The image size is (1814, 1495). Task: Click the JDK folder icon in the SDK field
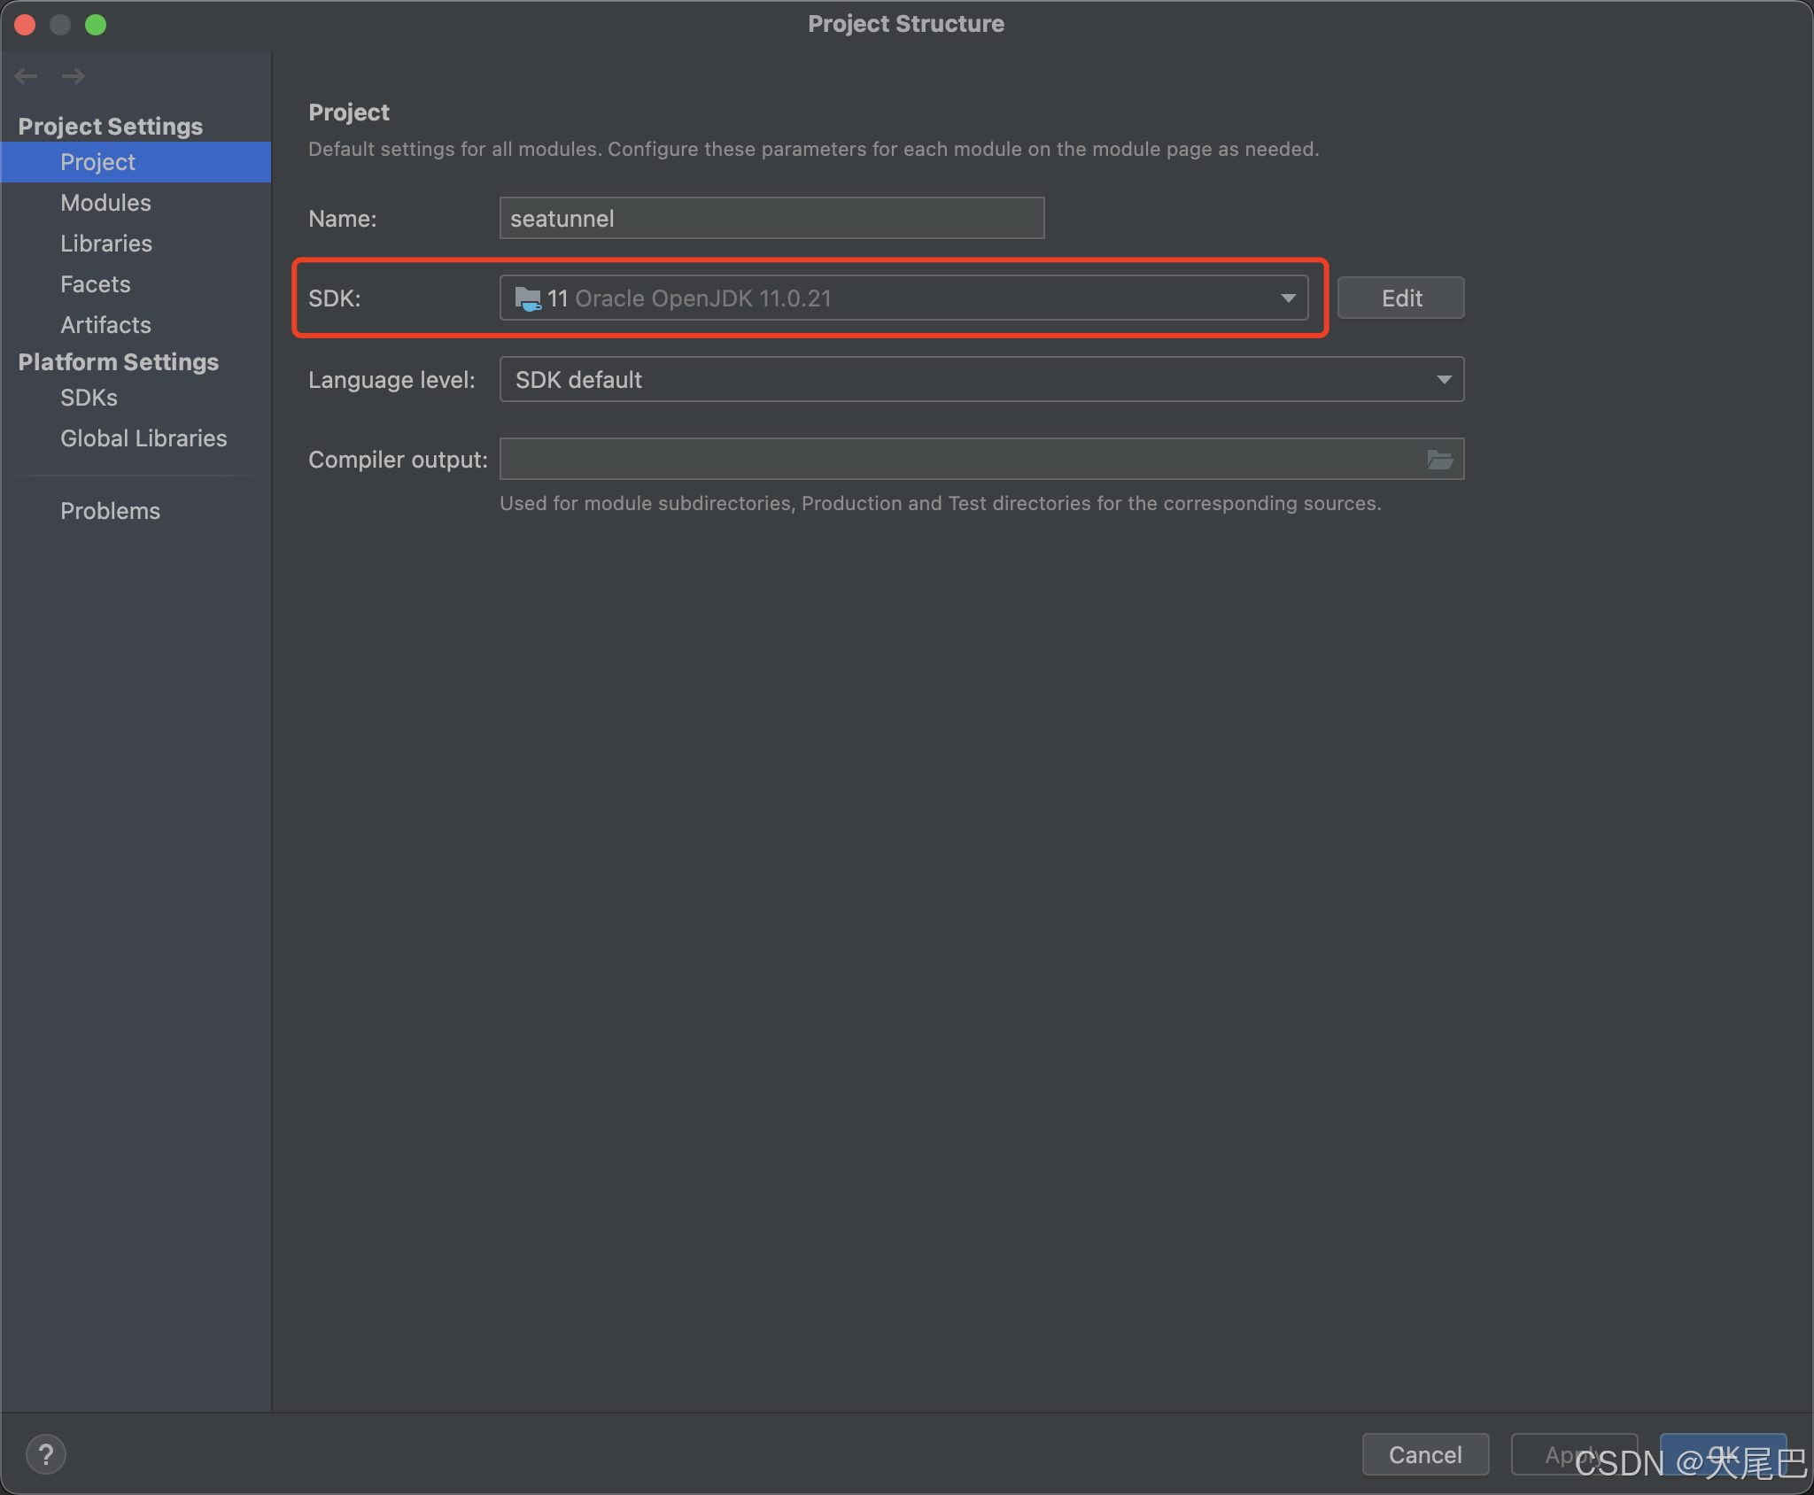[x=528, y=298]
